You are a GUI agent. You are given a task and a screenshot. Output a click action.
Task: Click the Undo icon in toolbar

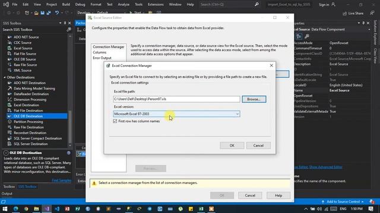(x=57, y=13)
